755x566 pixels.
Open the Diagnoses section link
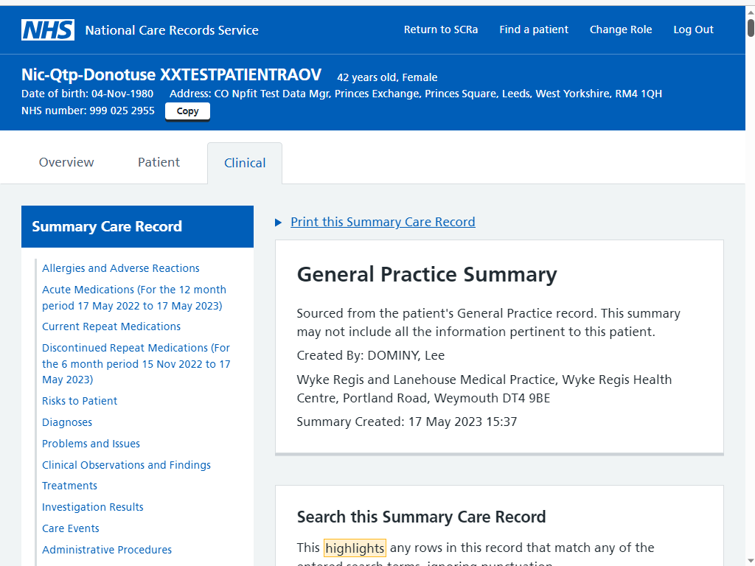click(x=67, y=422)
